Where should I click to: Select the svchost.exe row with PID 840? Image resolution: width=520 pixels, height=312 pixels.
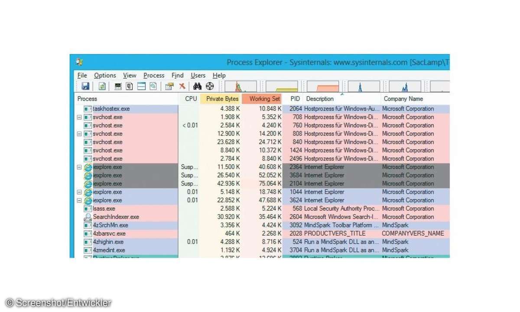tap(262, 142)
